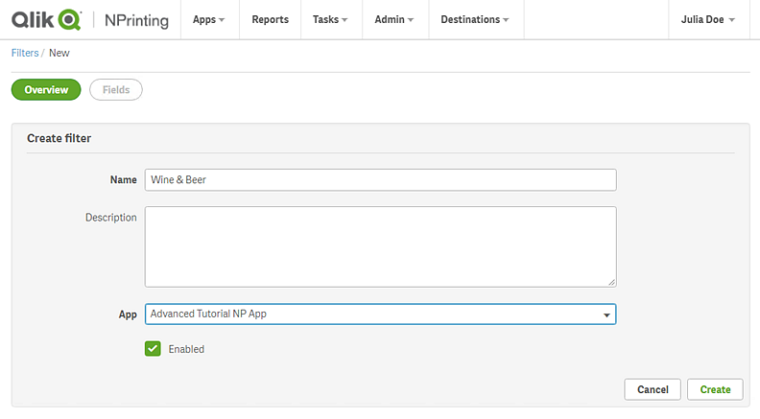
Task: Click the Name field containing Wine & Beer
Action: 380,180
